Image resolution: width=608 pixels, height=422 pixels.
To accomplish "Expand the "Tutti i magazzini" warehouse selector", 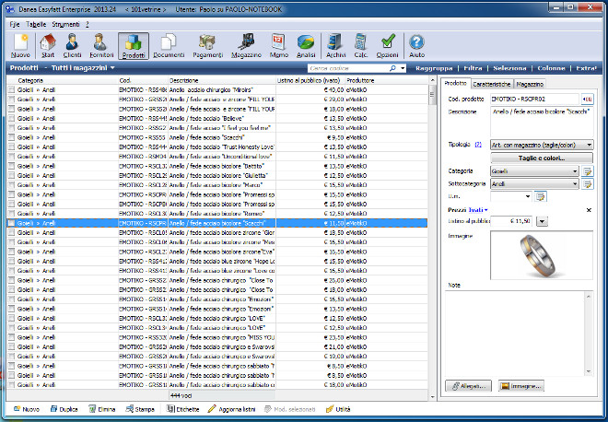I will (111, 68).
